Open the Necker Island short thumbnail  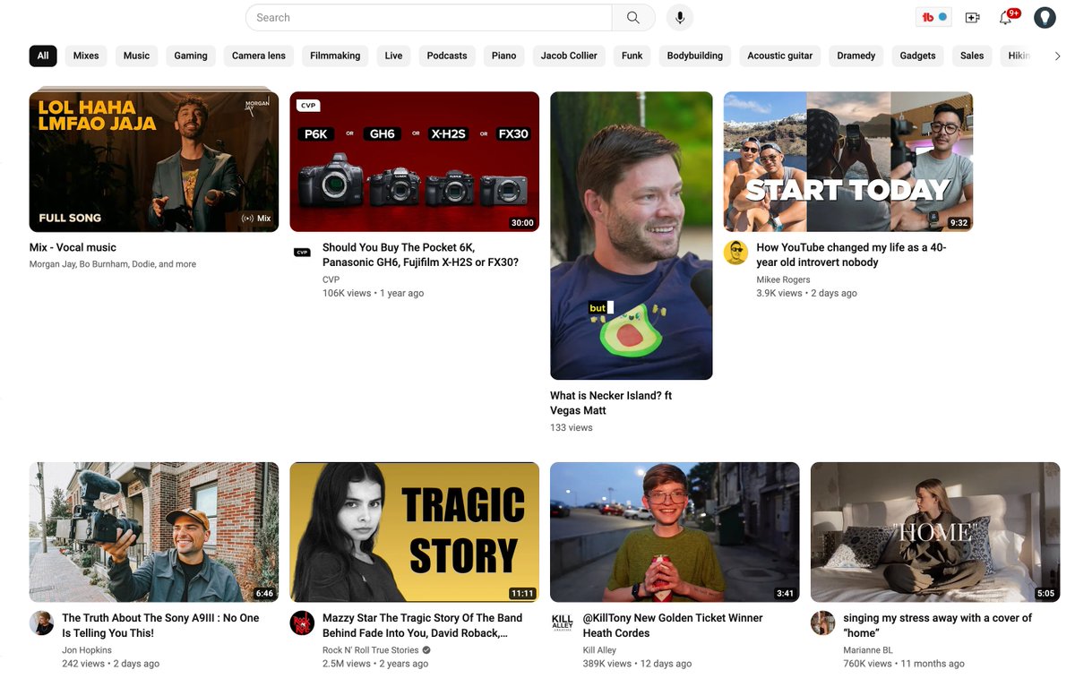click(632, 236)
